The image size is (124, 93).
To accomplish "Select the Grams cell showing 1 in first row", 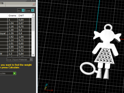I will click(12, 20).
